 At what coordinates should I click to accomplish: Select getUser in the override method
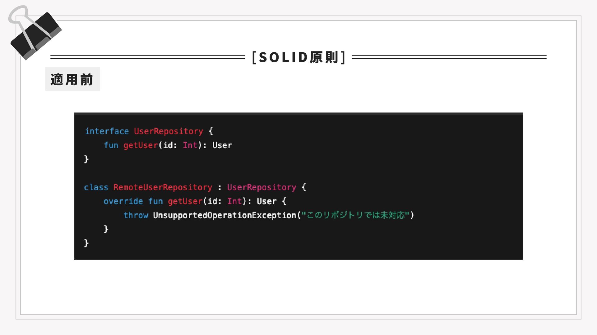[x=185, y=202]
